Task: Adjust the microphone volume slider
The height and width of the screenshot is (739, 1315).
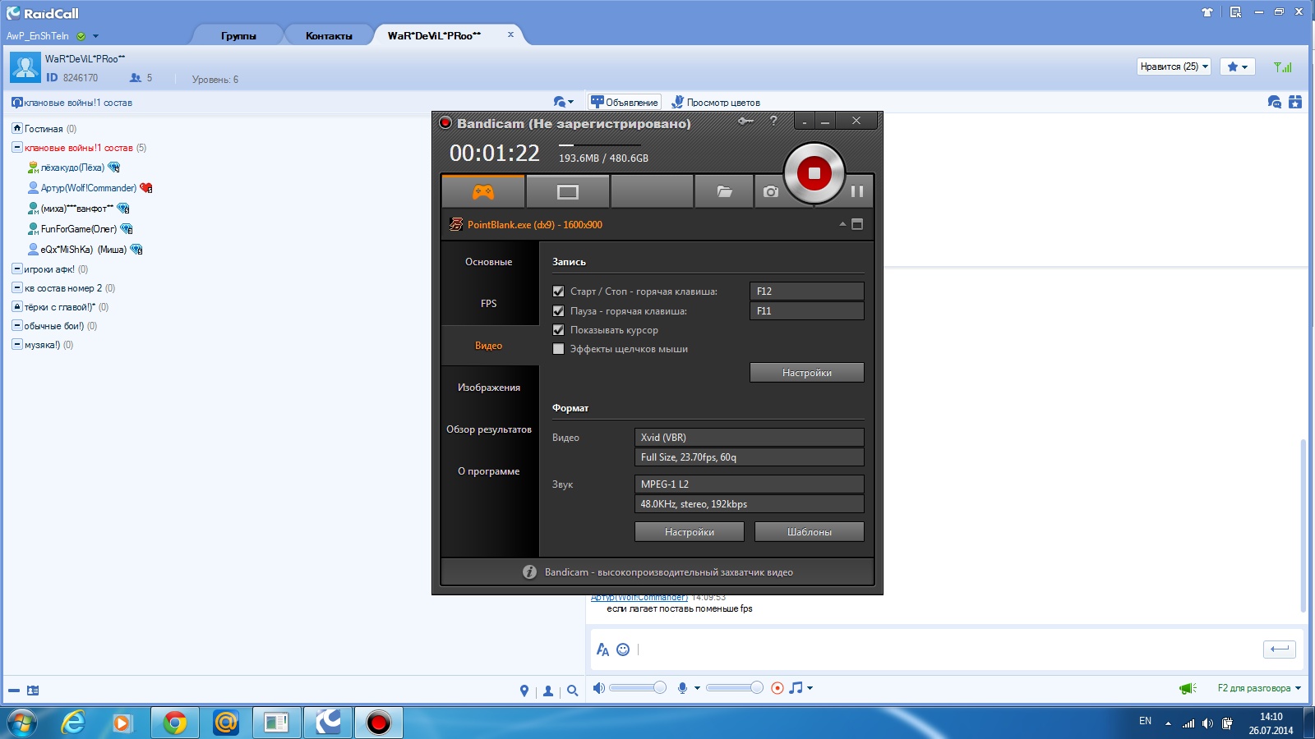Action: 735,688
